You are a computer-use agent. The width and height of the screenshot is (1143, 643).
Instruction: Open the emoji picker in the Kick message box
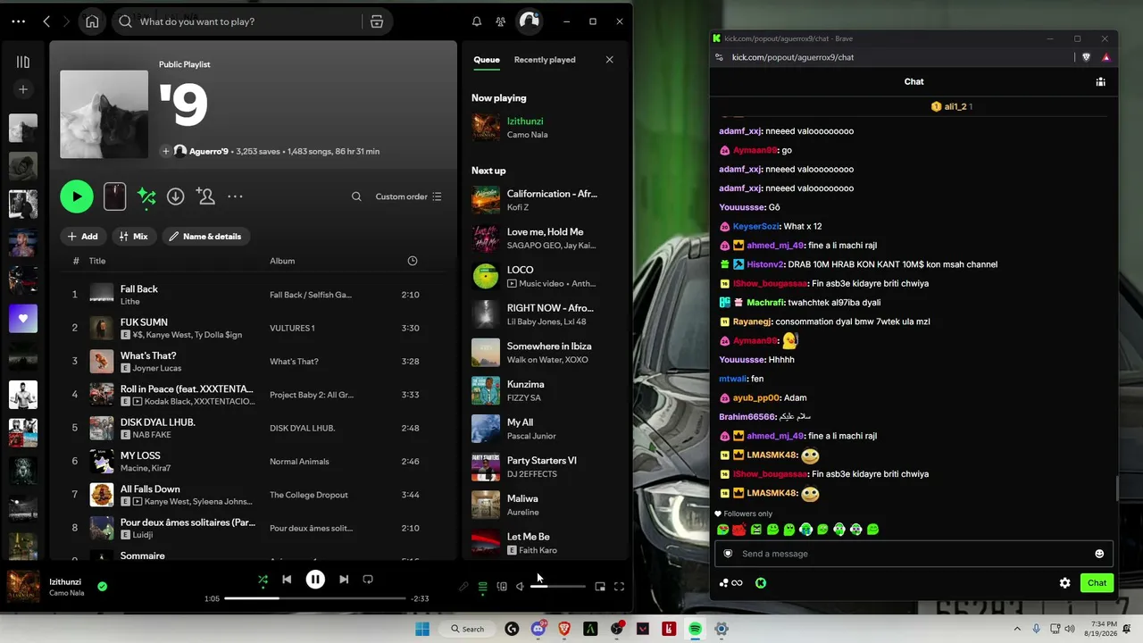point(1099,554)
